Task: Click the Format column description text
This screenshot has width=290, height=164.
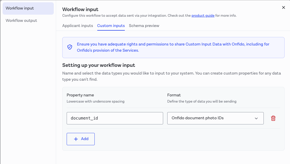Action: tap(202, 101)
